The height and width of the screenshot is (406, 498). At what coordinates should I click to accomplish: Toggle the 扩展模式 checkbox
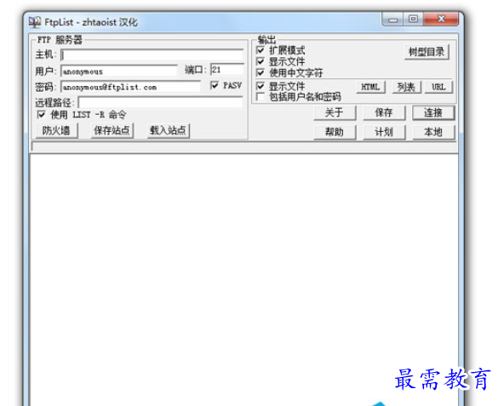tap(260, 50)
